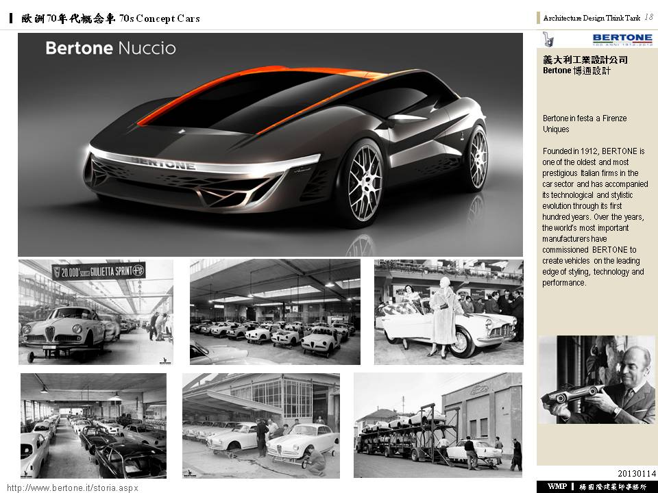
Task: Click the BERTONE badge on the car's nose
Action: click(163, 163)
